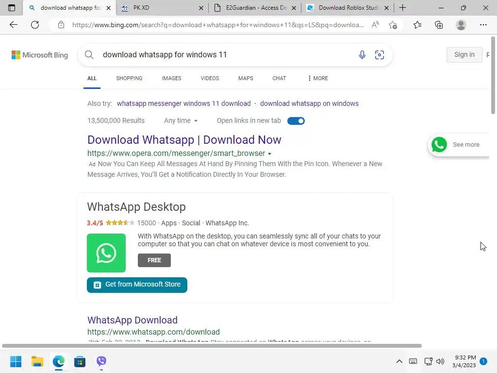Click the green WhatsApp app thumbnail
The width and height of the screenshot is (497, 373).
click(106, 253)
